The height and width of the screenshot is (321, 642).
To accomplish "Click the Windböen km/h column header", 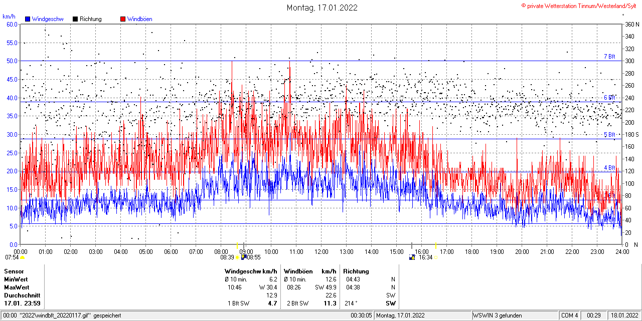I will (310, 271).
